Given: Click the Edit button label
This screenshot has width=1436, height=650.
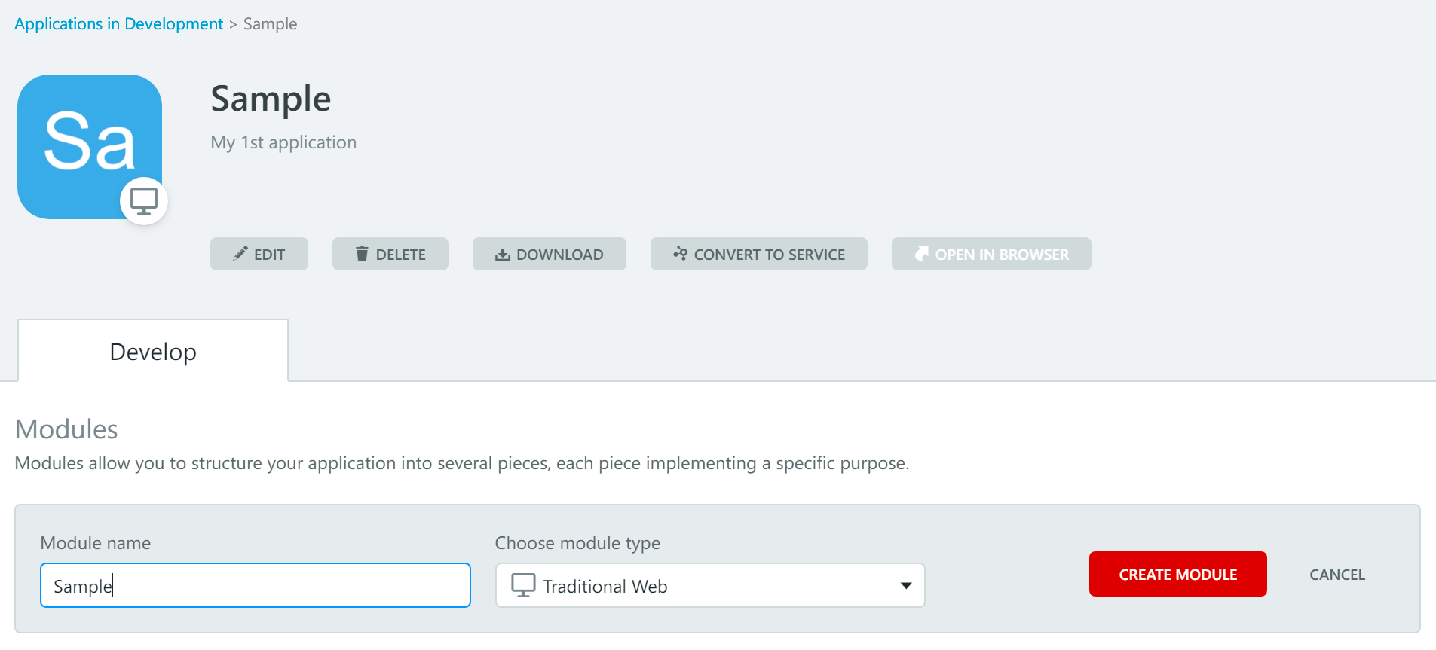Looking at the screenshot, I should (x=269, y=255).
